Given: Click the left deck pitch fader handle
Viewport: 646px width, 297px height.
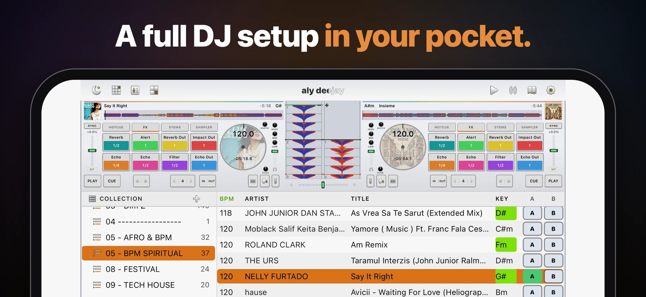Looking at the screenshot, I should tap(92, 150).
